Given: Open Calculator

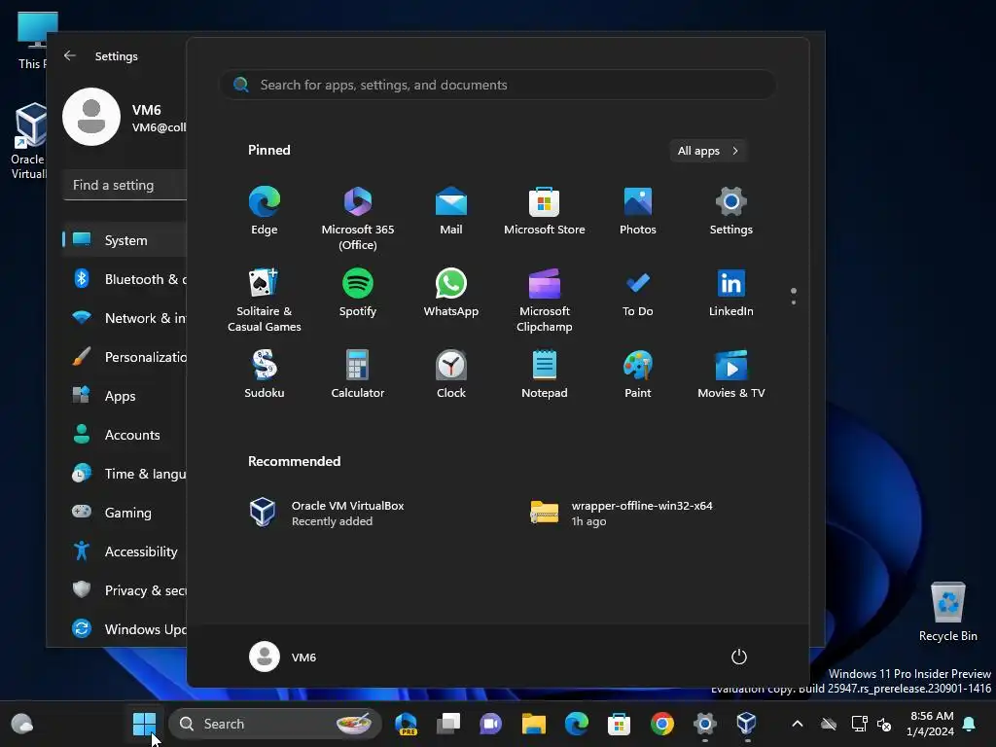Looking at the screenshot, I should [358, 374].
